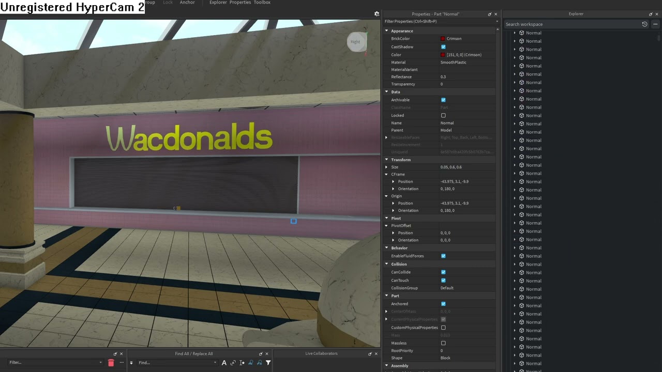
Task: Undock the Live Collaborators panel
Action: (370, 354)
